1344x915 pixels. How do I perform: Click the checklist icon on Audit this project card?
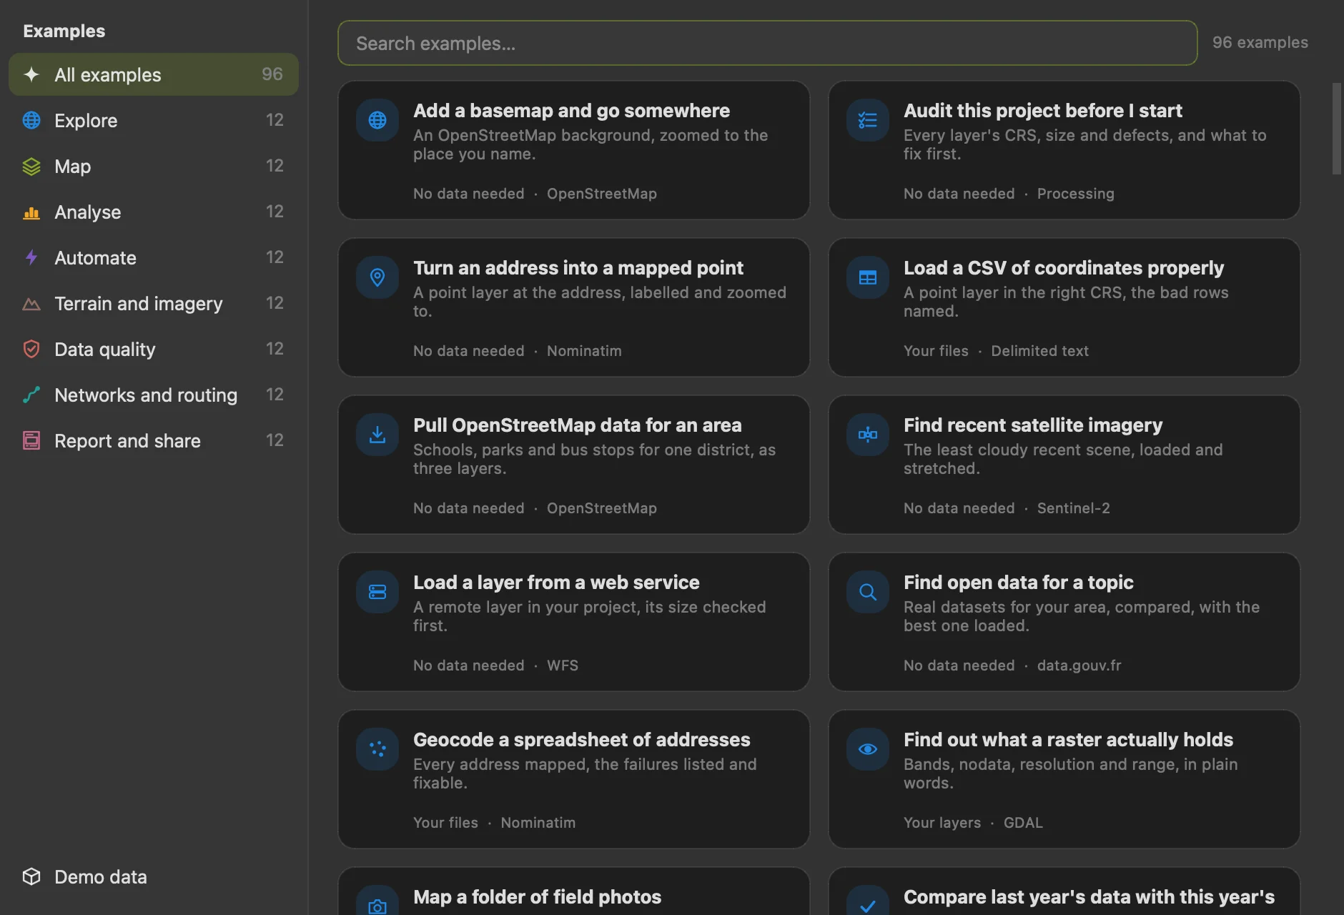868,120
